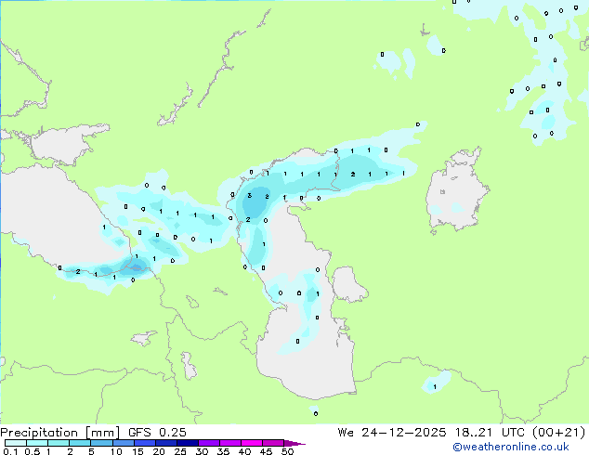Select the 40–45 mm magenta legend swatch
Viewport: 589px width, 455px height.
252,443
